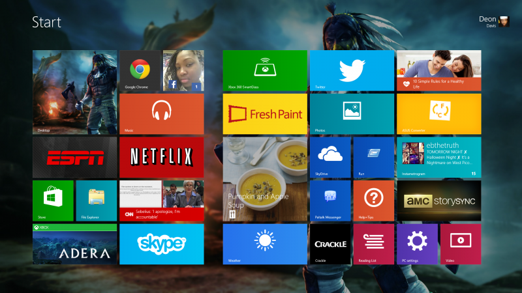This screenshot has width=522, height=293.
Task: Launch Paltalk Messenger tile
Action: (x=330, y=201)
